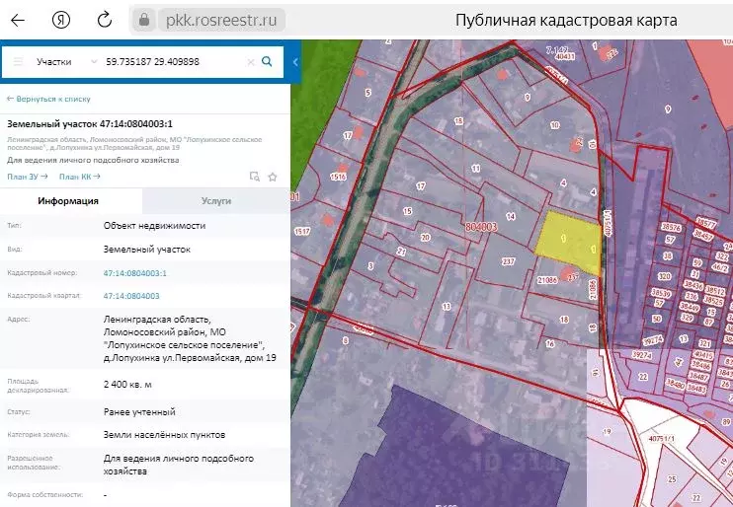Select the yellow highlighted parcel on map
This screenshot has width=733, height=507.
(568, 242)
